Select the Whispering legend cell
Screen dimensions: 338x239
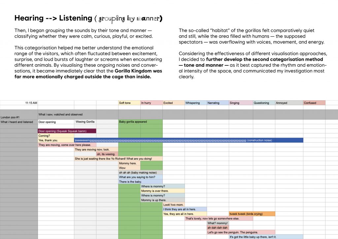[195, 103]
